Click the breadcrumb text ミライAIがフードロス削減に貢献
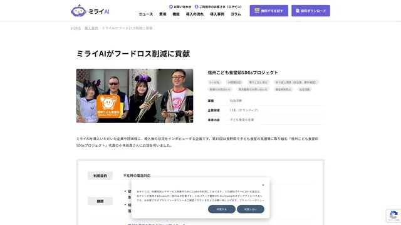The height and width of the screenshot is (225, 401). [x=127, y=28]
